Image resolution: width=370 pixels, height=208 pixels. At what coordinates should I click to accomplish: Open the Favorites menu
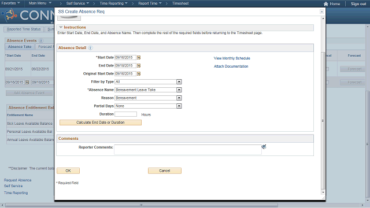[10, 3]
